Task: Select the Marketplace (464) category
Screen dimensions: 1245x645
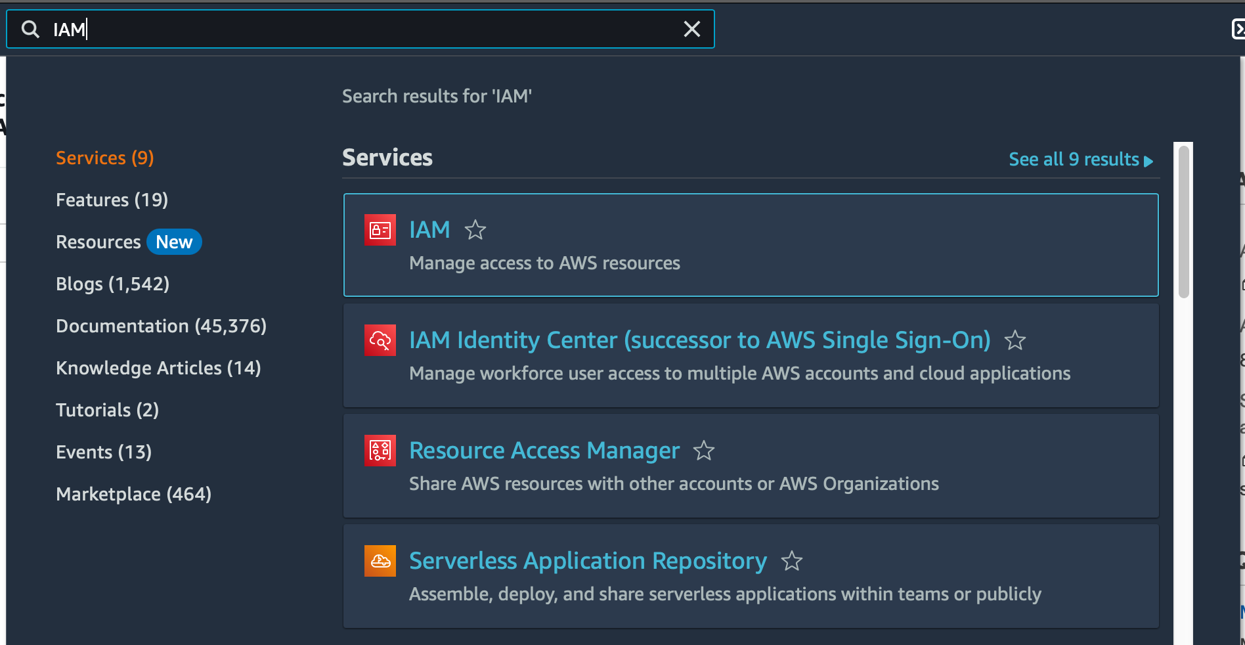Action: [x=133, y=494]
